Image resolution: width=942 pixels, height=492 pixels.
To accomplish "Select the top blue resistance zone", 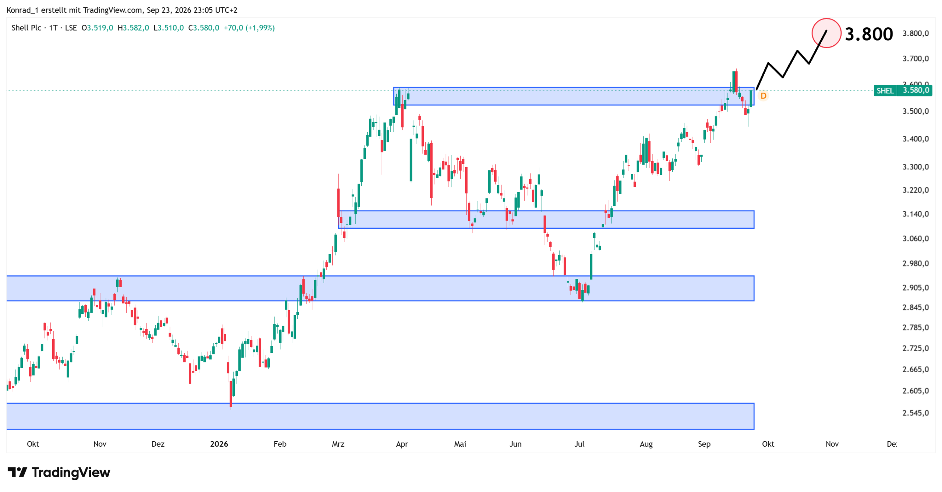I will click(x=573, y=96).
